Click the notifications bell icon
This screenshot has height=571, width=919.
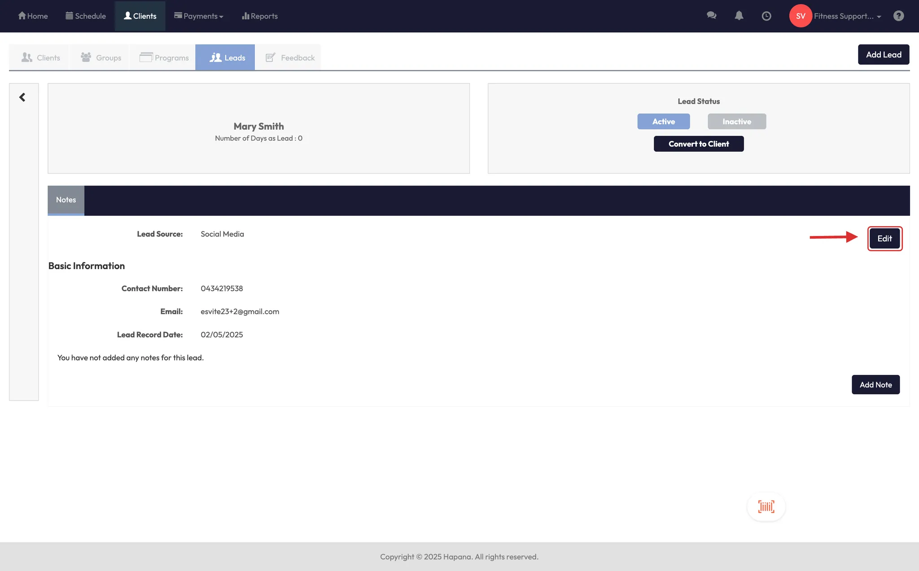tap(739, 16)
